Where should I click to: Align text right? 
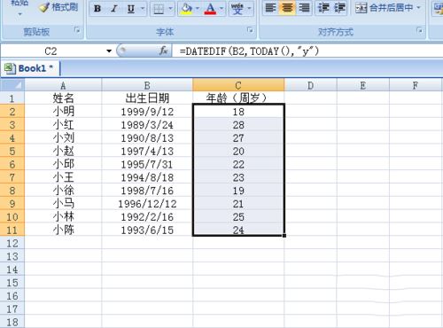tap(304, 8)
